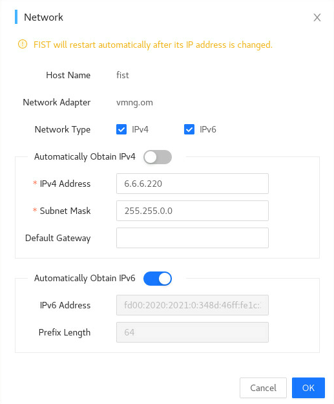Click the orange warning exclamation icon
Viewport: 334px width, 404px height.
coord(23,45)
